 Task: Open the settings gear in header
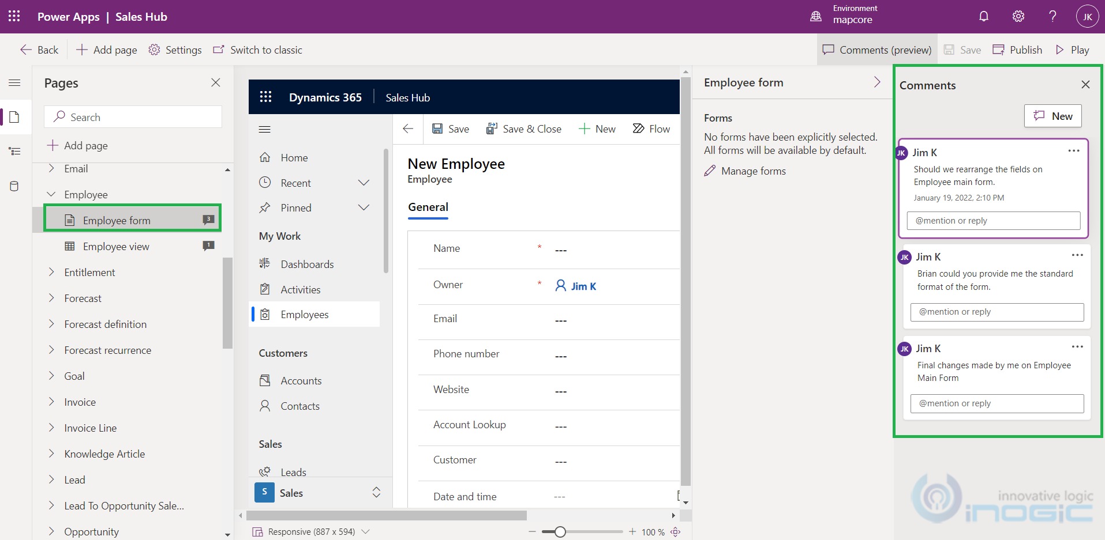(x=1018, y=17)
